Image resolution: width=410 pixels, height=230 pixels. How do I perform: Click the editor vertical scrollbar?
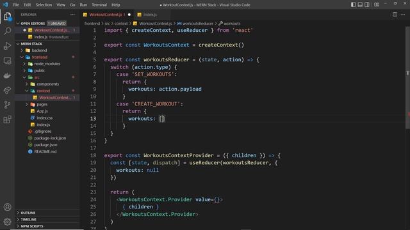click(x=407, y=78)
